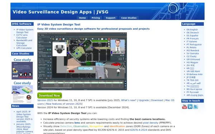Viewport: 215px width, 134px height.
Task: Click the Recognition zone link
Action: click(96, 126)
